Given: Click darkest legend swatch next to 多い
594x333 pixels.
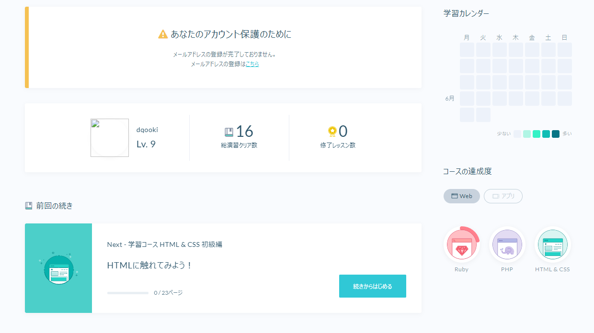Looking at the screenshot, I should click(x=556, y=134).
